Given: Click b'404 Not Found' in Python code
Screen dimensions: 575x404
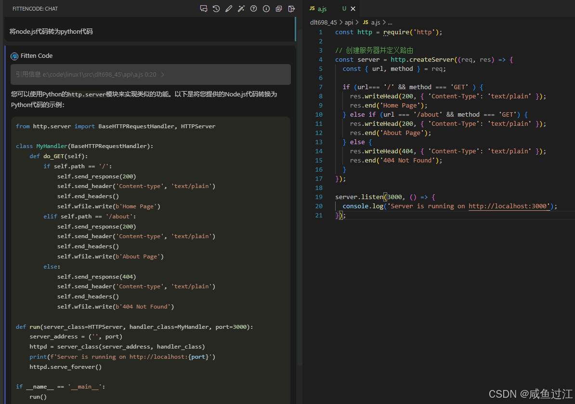Looking at the screenshot, I should (x=143, y=307).
